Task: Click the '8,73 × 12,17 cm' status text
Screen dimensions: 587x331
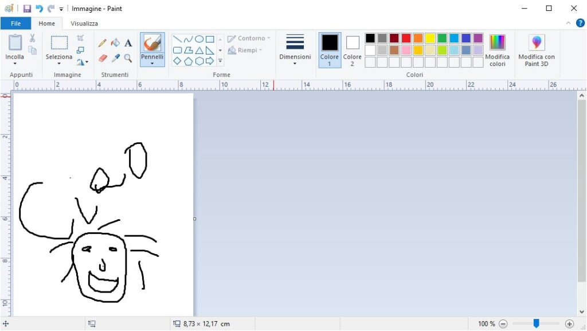Action: [206, 324]
